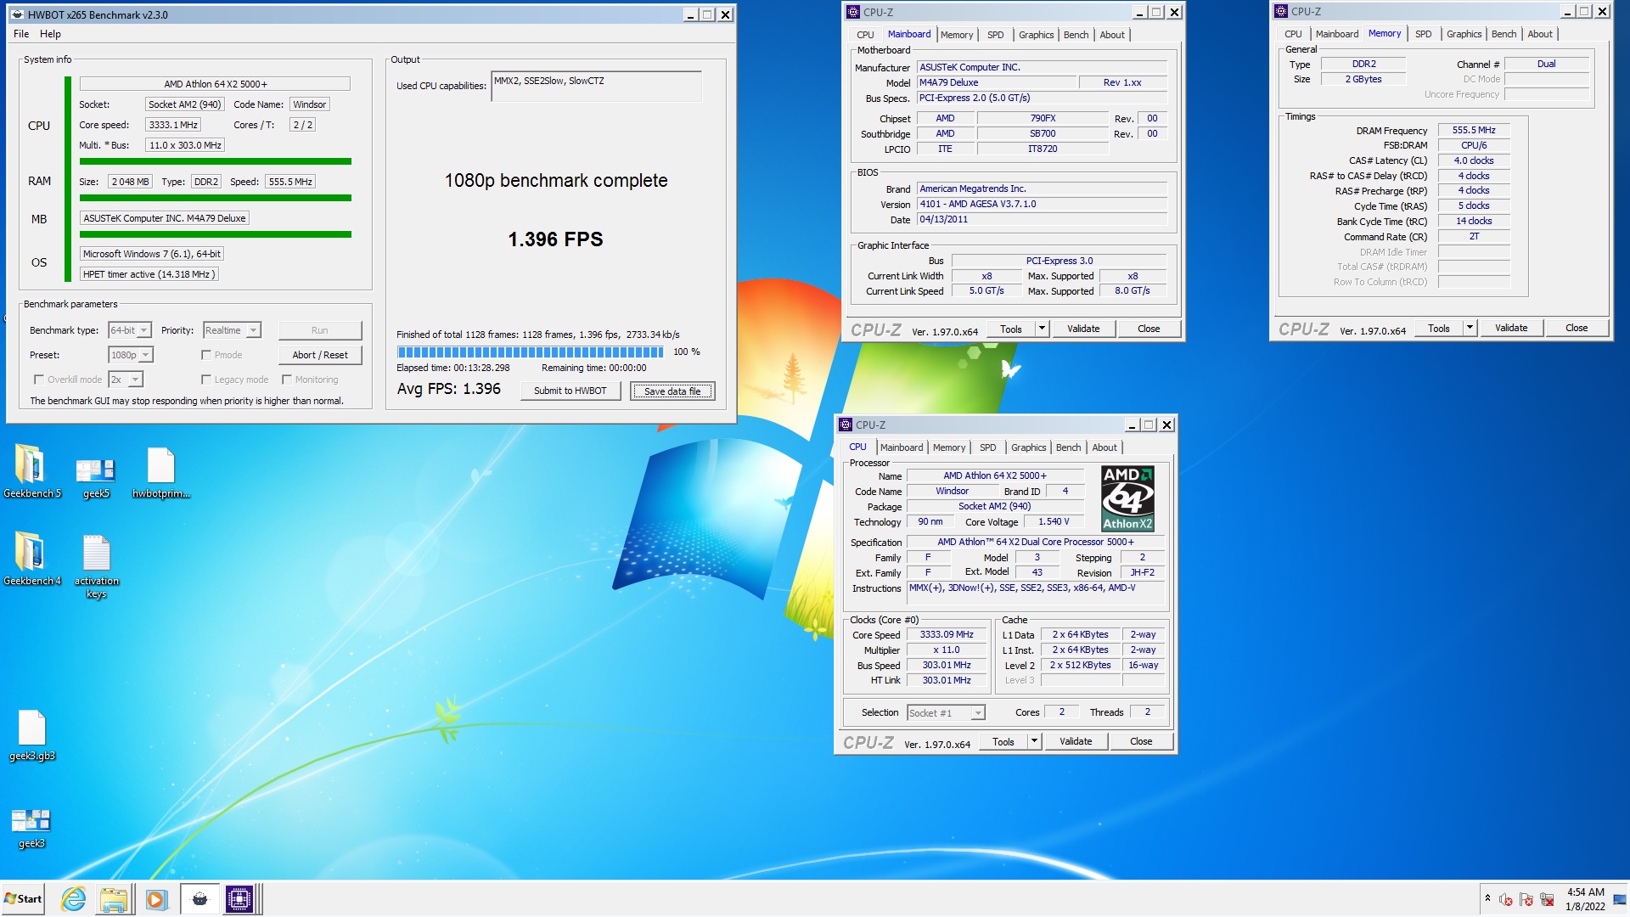Switch to SPD tab in Mainboard CPU-Z window
The height and width of the screenshot is (917, 1630).
pyautogui.click(x=995, y=35)
